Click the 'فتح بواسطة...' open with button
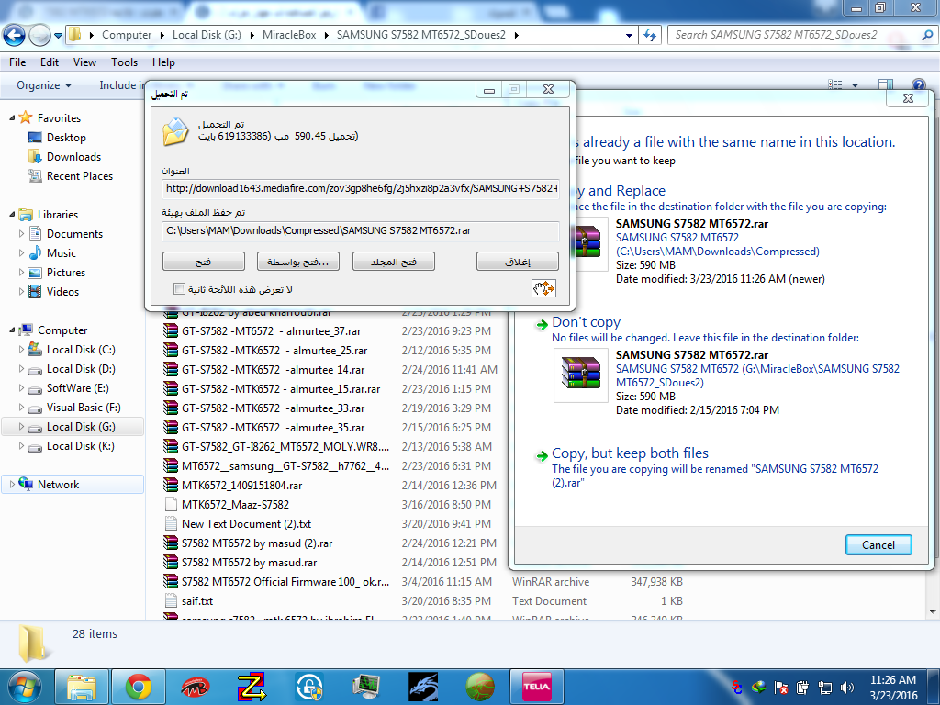The width and height of the screenshot is (940, 705). 298,262
